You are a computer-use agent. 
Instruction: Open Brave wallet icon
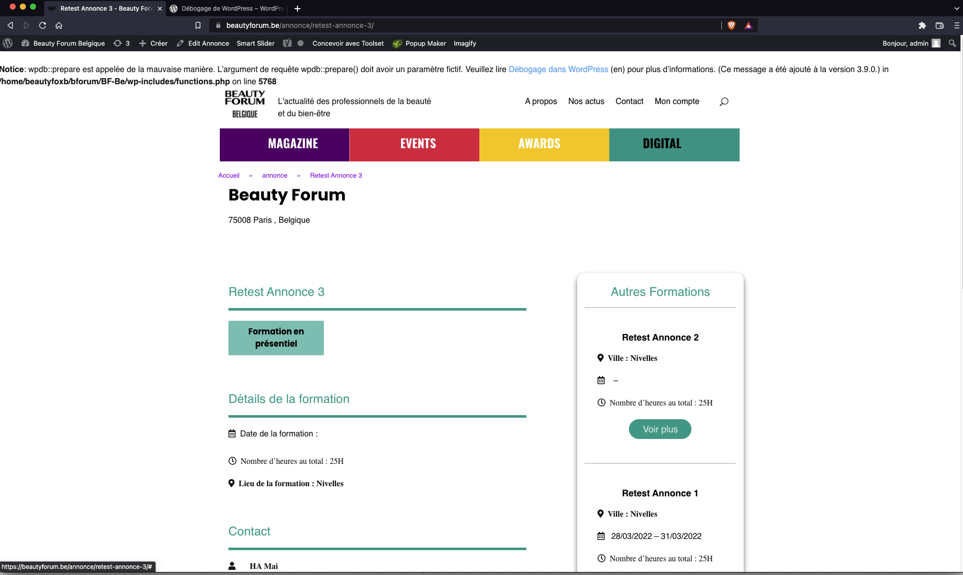pyautogui.click(x=940, y=25)
